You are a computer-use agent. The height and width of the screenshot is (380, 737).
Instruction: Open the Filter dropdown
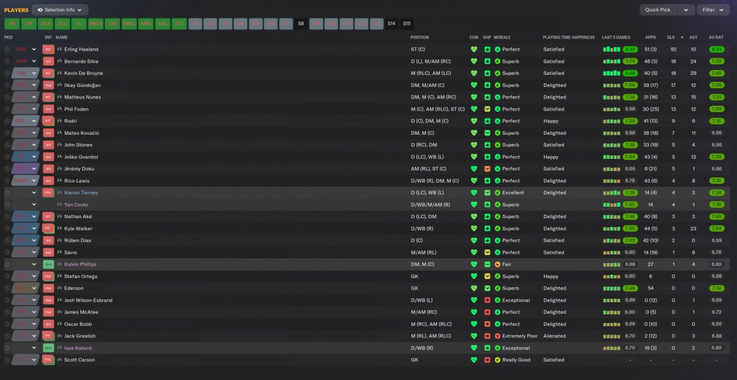click(713, 10)
